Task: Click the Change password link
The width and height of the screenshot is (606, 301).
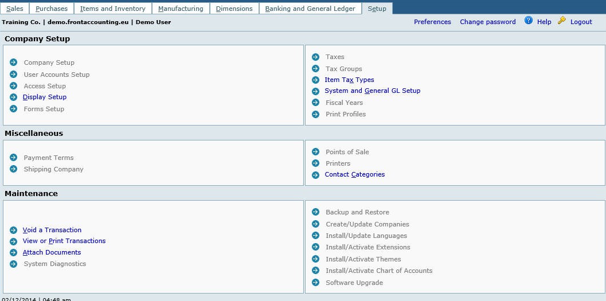Action: coord(487,22)
